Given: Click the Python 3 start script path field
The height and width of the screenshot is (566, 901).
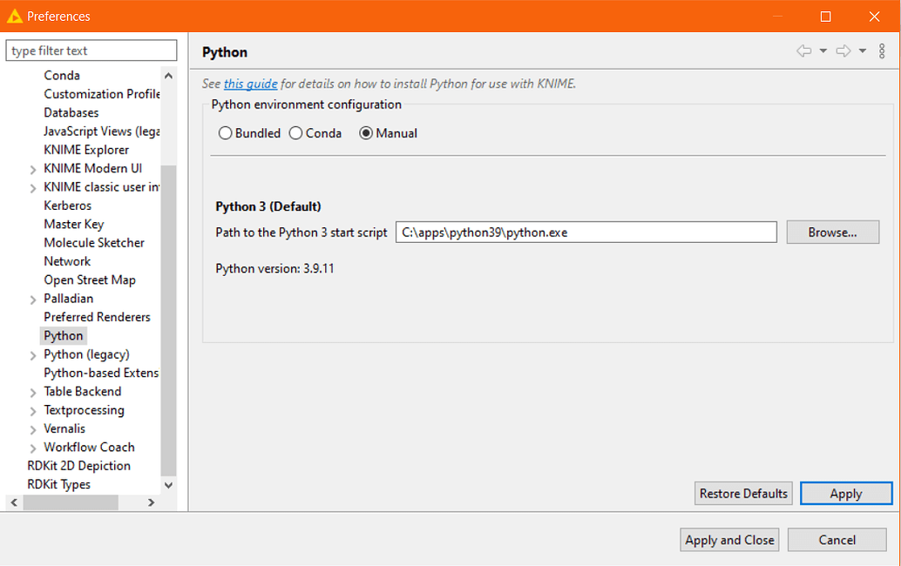Looking at the screenshot, I should tap(586, 232).
